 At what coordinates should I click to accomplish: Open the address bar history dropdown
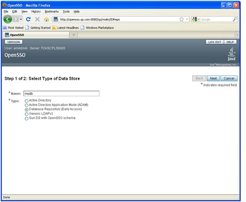187,19
